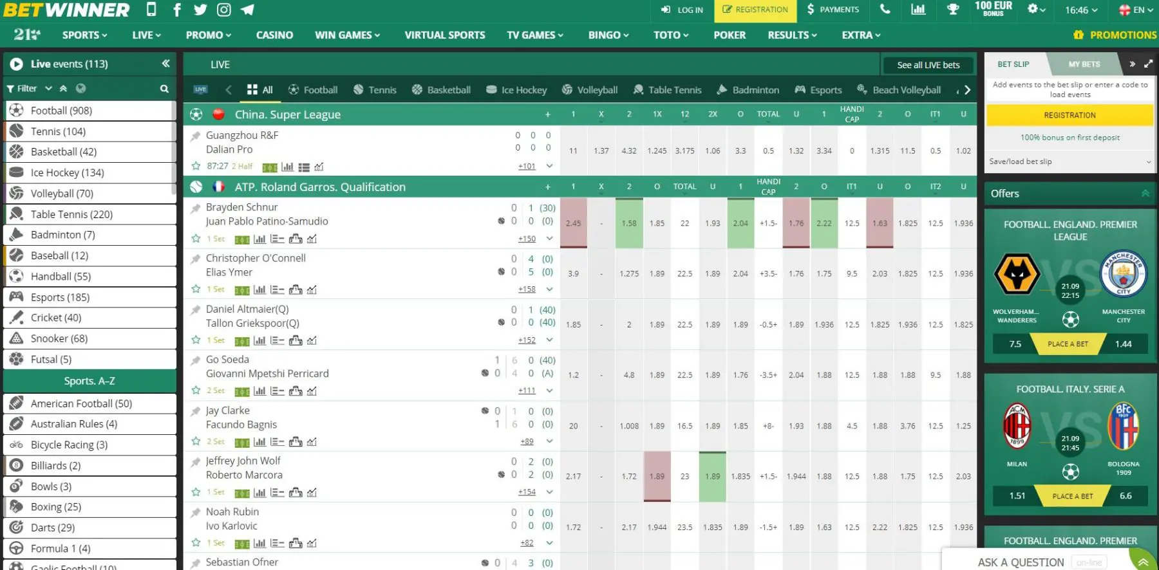The image size is (1159, 570).
Task: Toggle favorite star for Noah Rubin match
Action: 196,543
